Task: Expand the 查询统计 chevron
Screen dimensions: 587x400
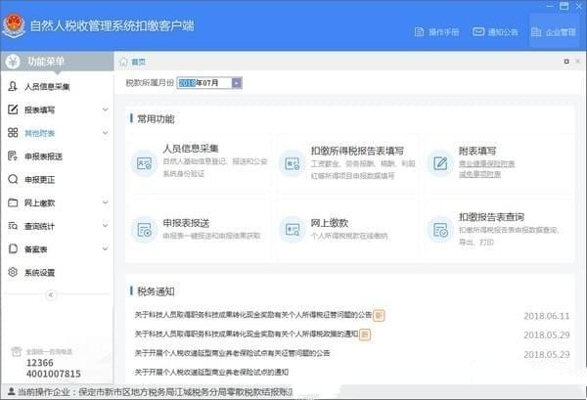Action: coord(106,226)
